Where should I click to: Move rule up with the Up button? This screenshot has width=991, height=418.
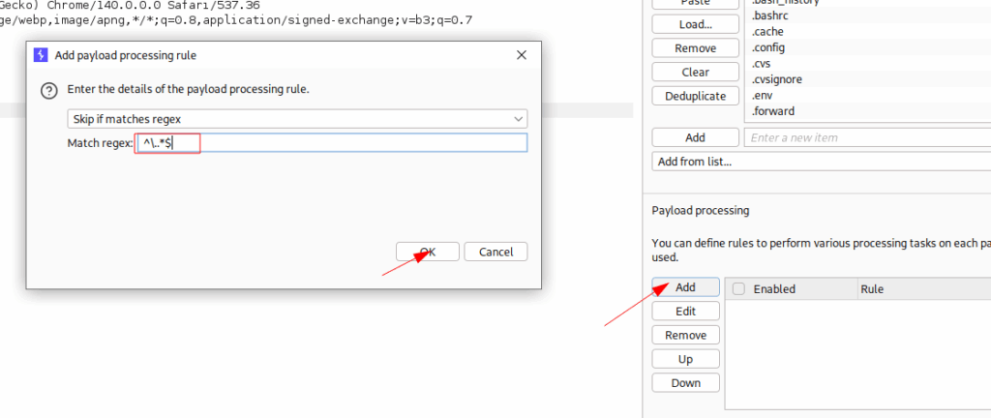(x=685, y=358)
